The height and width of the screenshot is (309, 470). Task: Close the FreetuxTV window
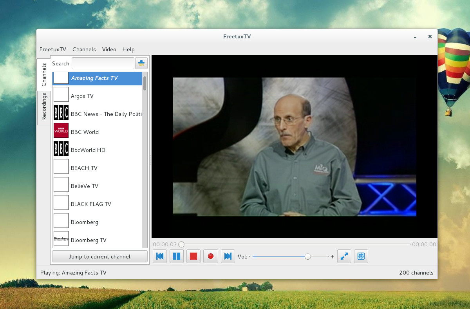coord(430,36)
